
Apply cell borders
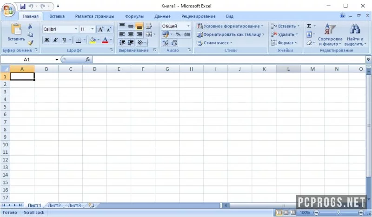pos(78,40)
